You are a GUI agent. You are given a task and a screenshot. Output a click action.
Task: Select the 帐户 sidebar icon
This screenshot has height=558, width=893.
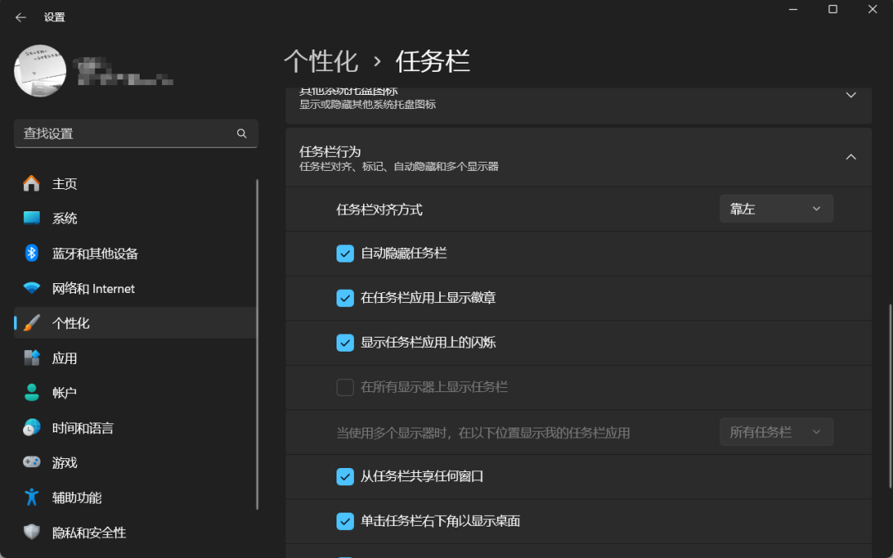click(31, 393)
